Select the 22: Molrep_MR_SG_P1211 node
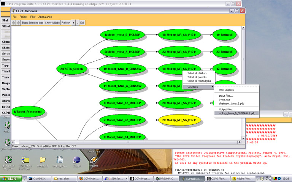292x182 pixels. pyautogui.click(x=179, y=52)
